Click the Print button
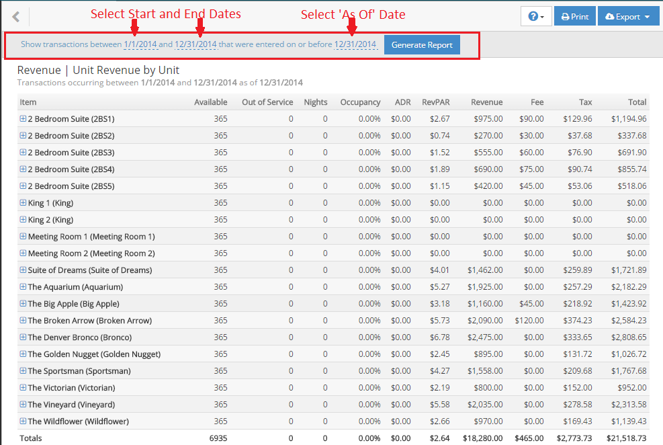The image size is (663, 445). click(x=574, y=17)
